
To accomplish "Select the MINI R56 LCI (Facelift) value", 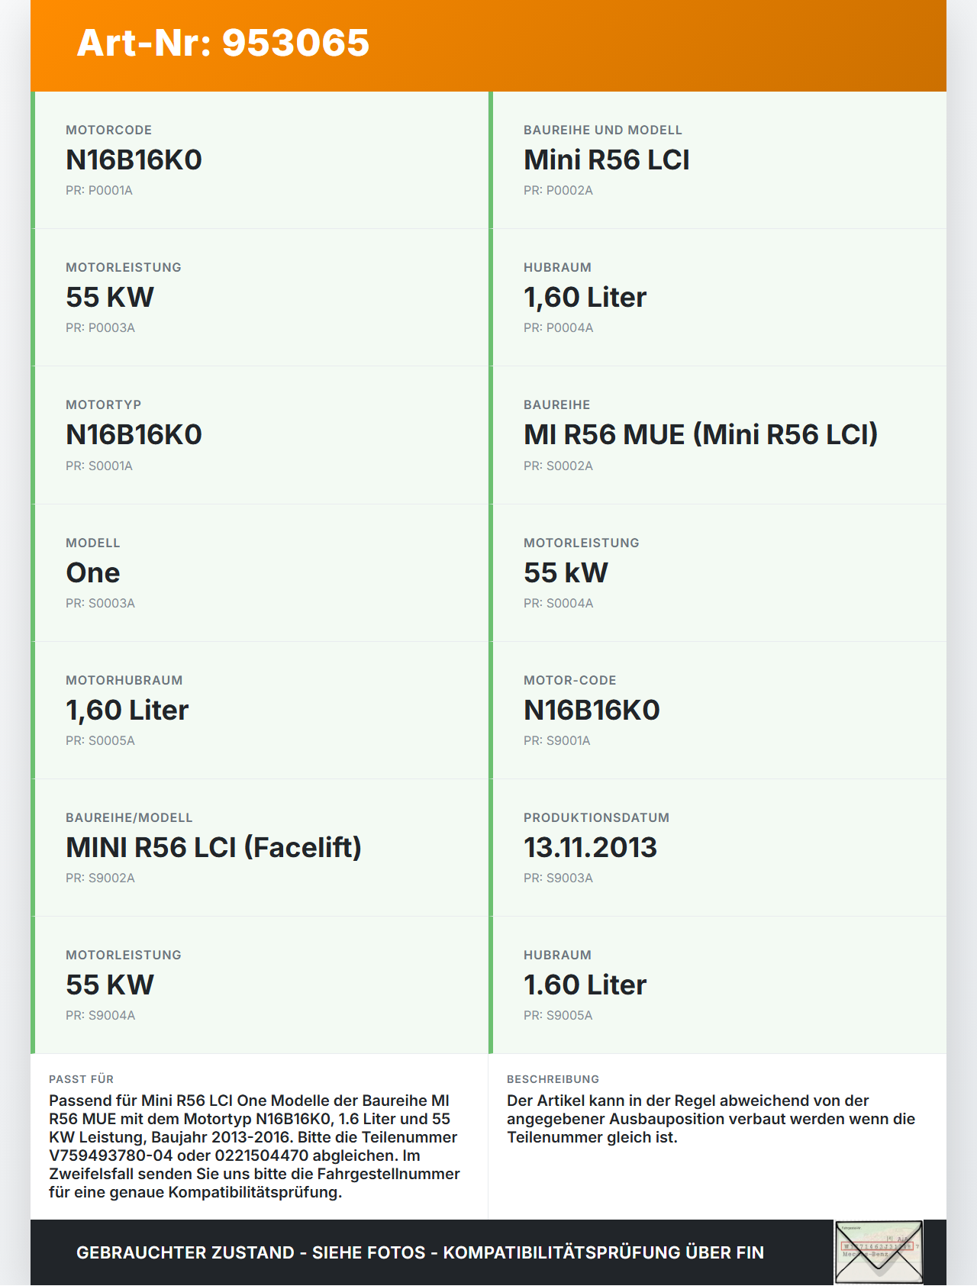I will 214,848.
